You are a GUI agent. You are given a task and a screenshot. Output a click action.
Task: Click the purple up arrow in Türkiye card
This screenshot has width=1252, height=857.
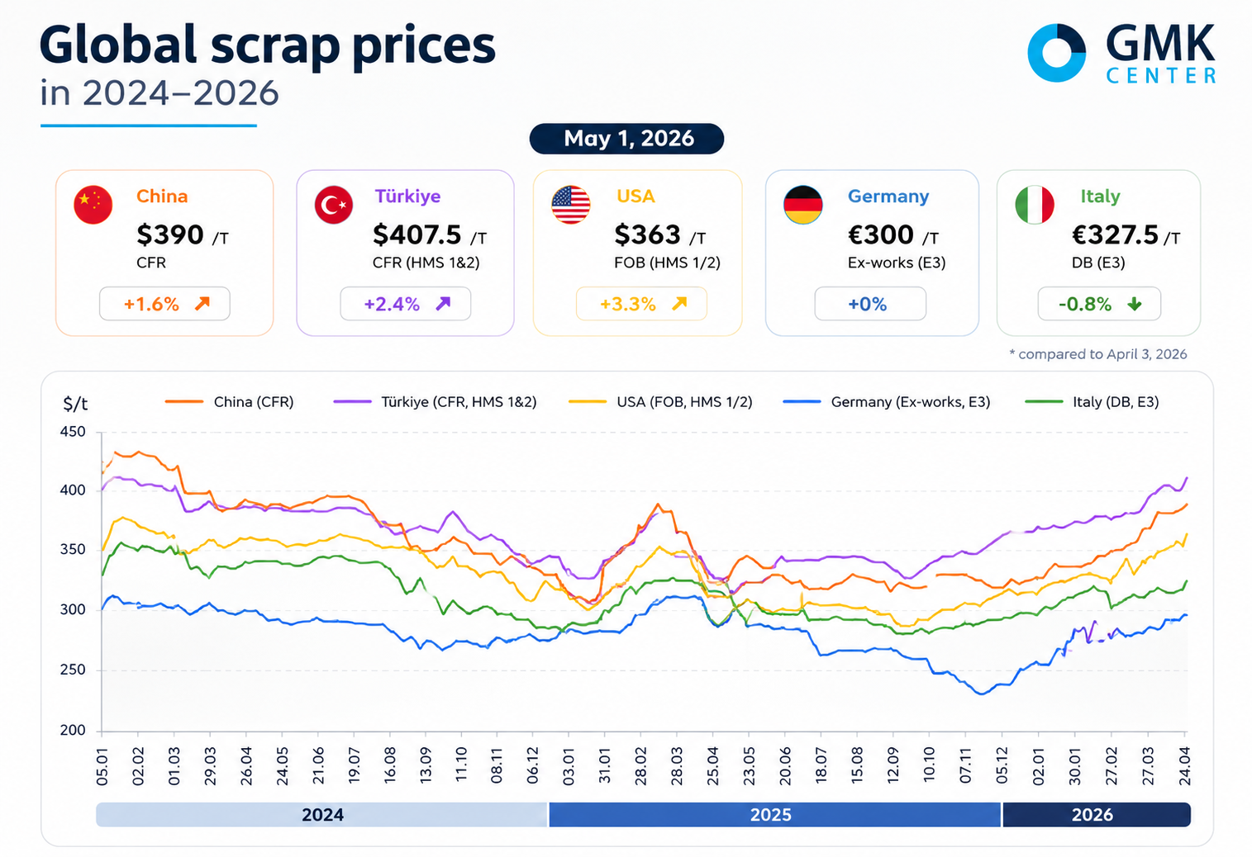(x=443, y=304)
